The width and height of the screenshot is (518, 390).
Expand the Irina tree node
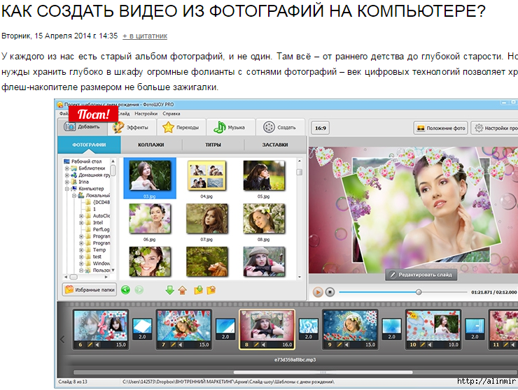click(x=66, y=182)
